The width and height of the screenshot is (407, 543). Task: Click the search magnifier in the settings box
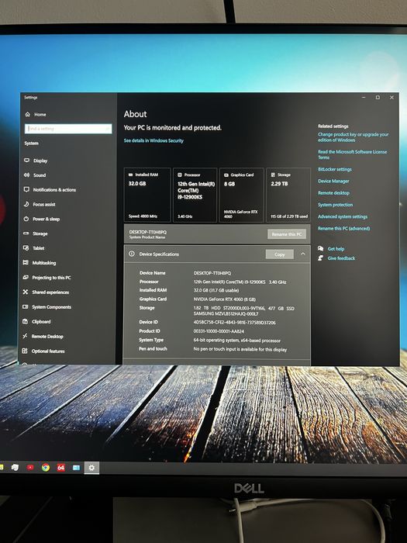107,129
